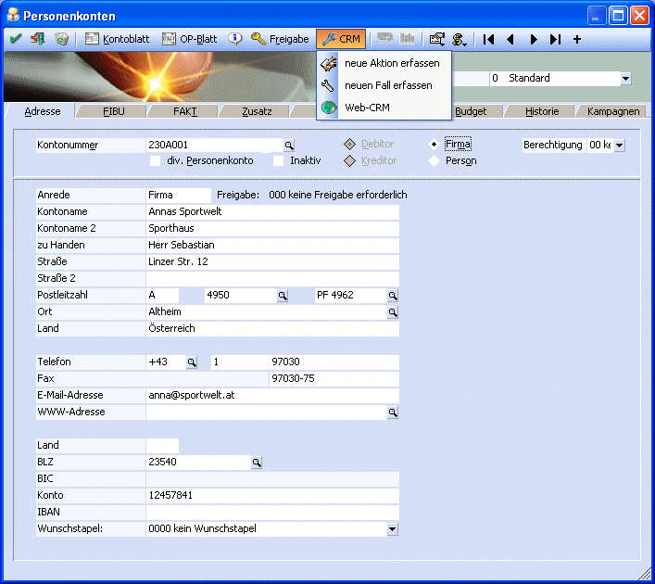Click the empty IBAN field

click(272, 513)
